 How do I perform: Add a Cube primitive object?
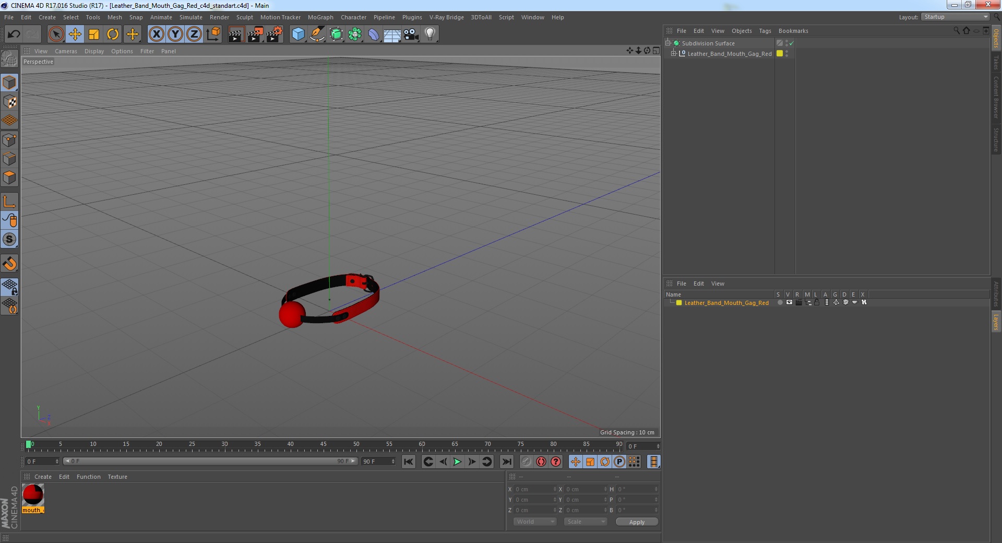coord(298,34)
